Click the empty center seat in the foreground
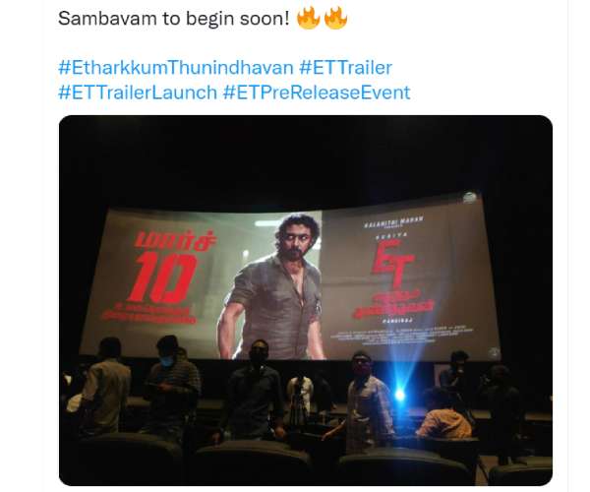 click(252, 462)
